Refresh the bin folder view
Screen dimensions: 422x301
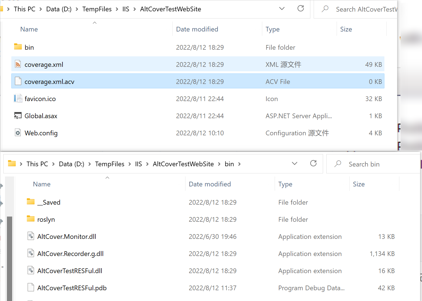313,163
